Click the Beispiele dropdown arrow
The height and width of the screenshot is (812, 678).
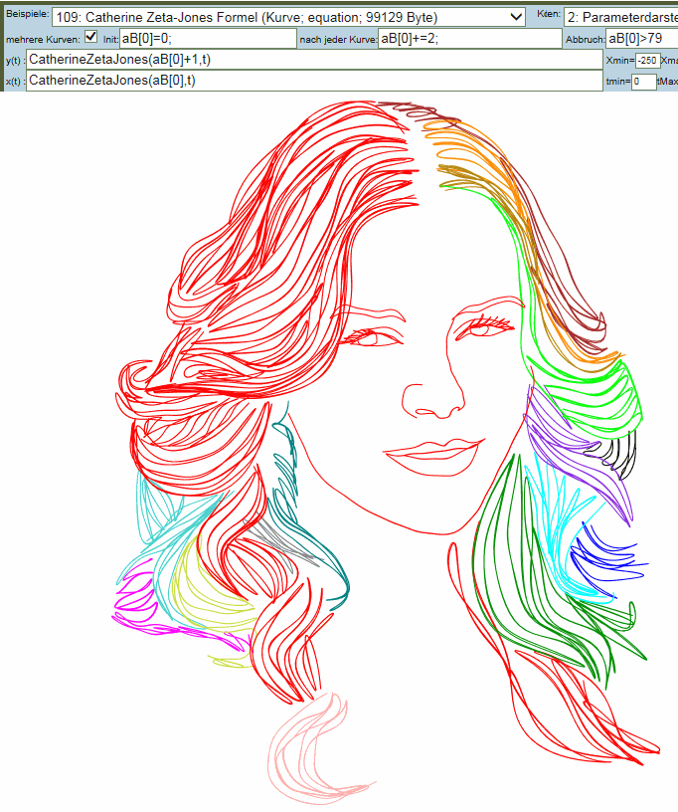pos(516,17)
